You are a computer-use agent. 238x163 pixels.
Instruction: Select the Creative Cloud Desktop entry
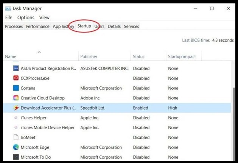[x=43, y=98]
